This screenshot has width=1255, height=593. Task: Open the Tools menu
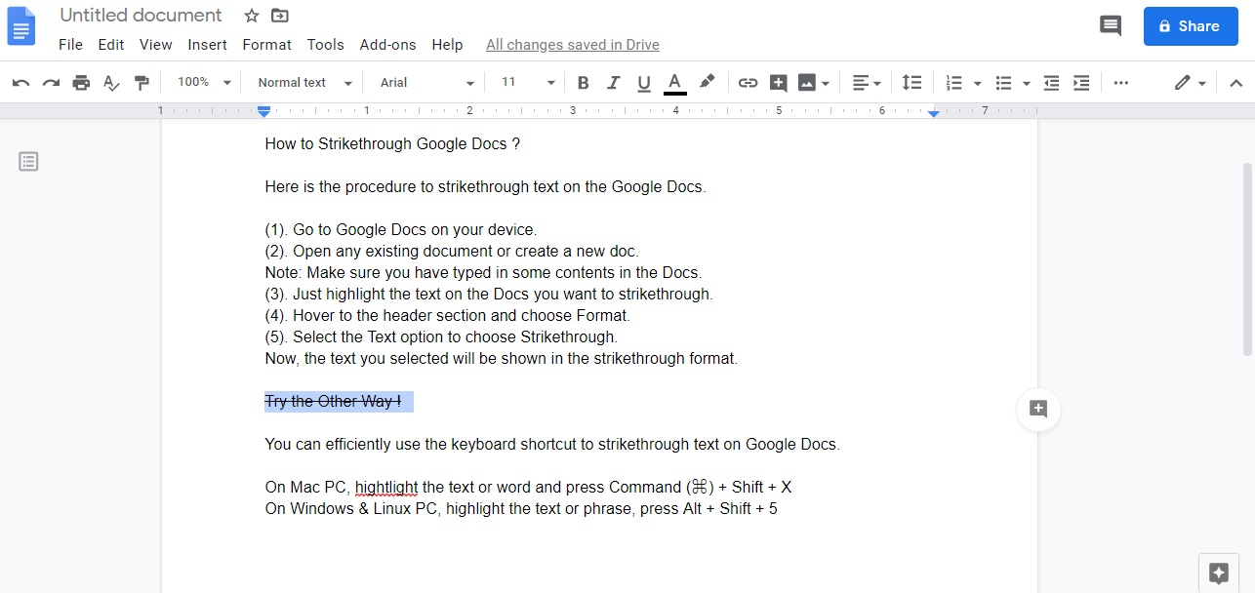coord(326,45)
